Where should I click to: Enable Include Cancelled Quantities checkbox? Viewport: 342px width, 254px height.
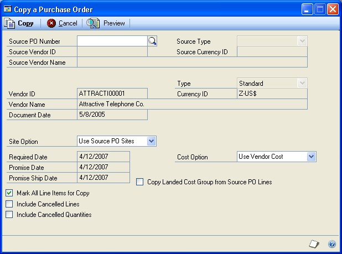[x=9, y=215]
